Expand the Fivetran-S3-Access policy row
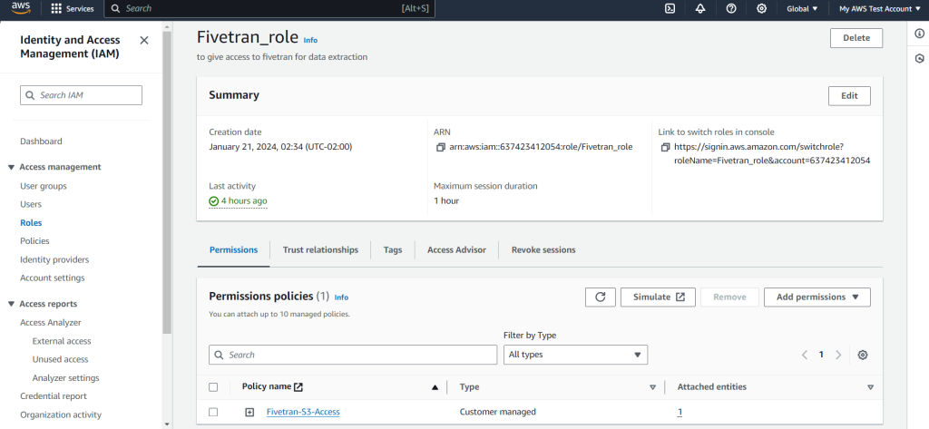929x429 pixels. pos(249,412)
